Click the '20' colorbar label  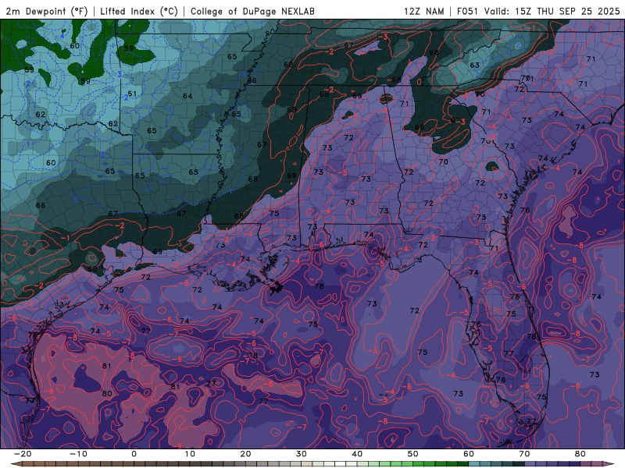click(x=245, y=454)
